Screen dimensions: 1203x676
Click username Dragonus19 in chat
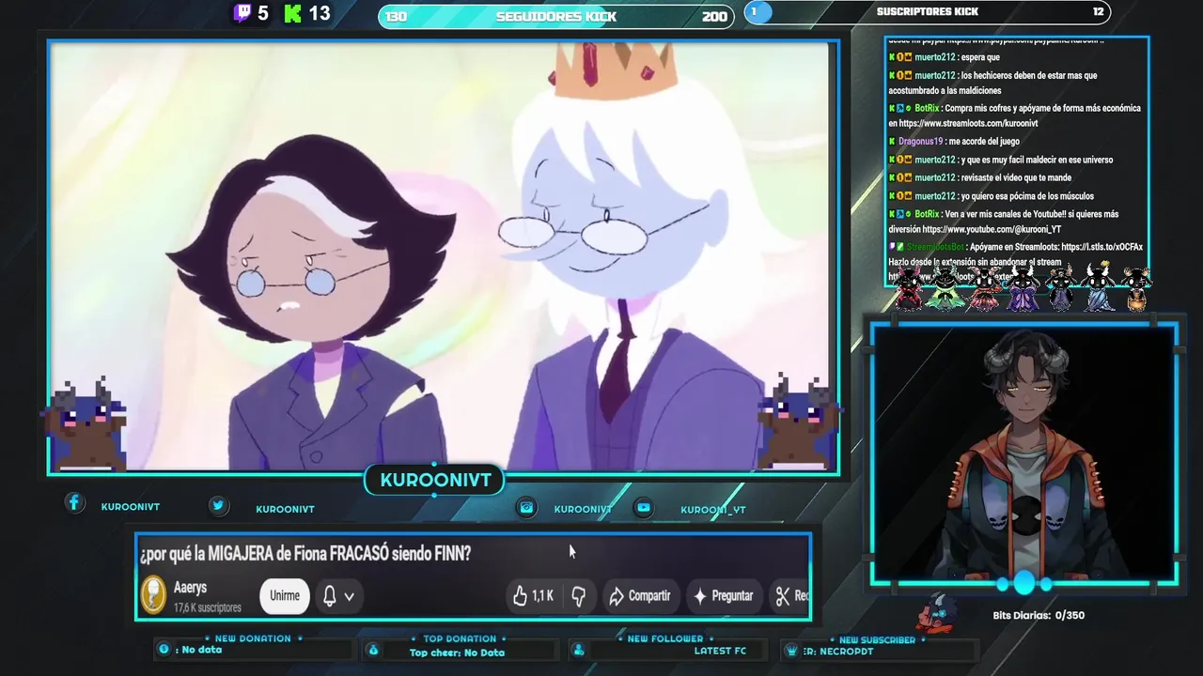coord(920,141)
